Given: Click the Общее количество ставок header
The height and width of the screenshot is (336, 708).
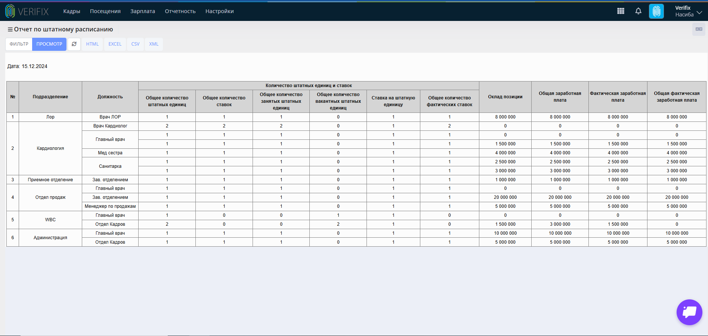Looking at the screenshot, I should coord(224,101).
